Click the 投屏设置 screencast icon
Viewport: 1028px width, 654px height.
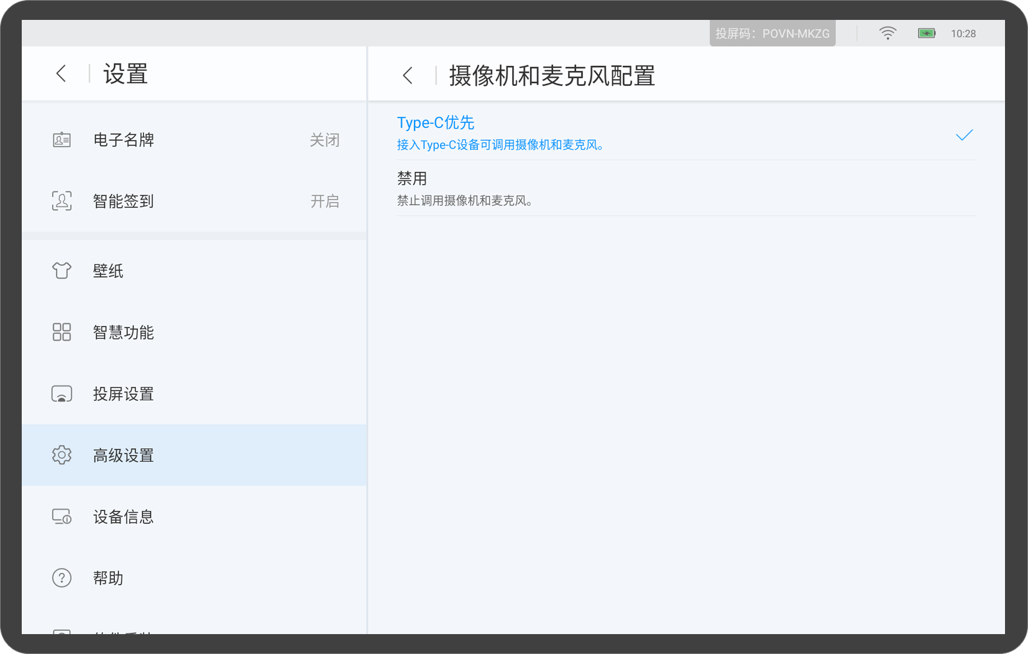pos(61,394)
